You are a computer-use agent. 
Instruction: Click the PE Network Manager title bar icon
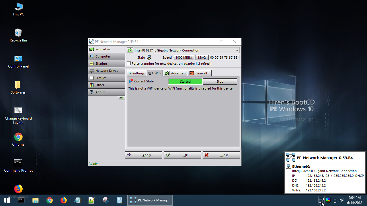point(91,42)
